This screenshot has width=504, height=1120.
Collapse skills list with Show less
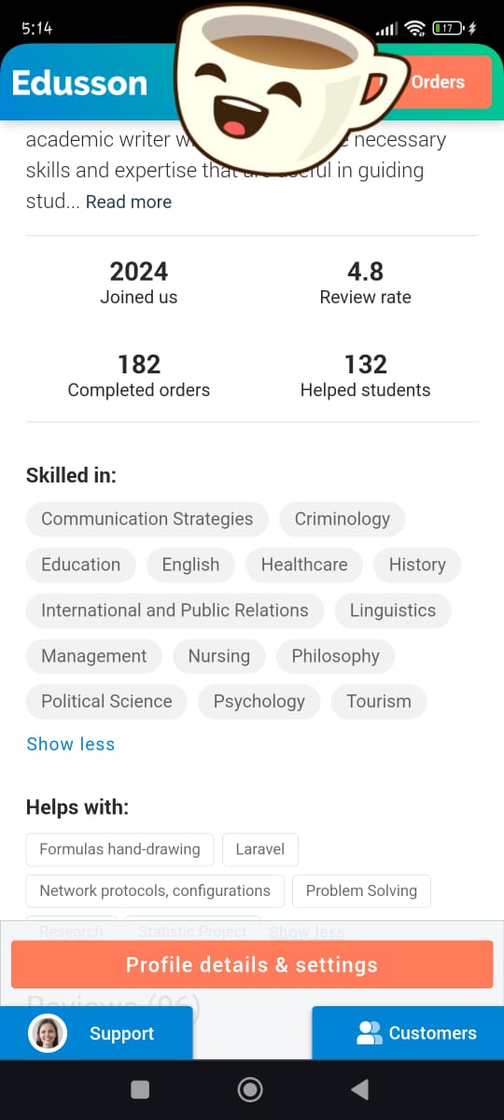point(71,744)
